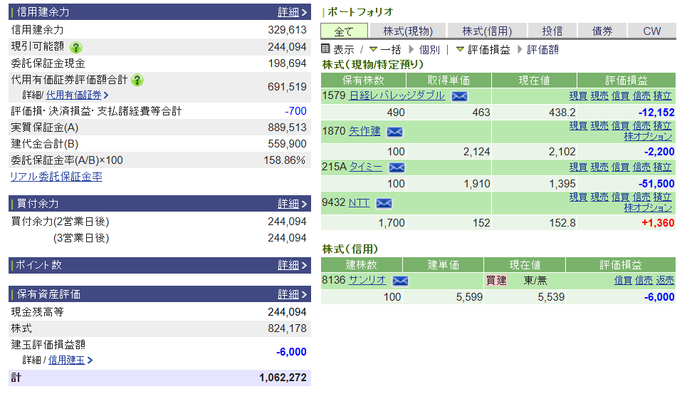Image resolution: width=682 pixels, height=394 pixels.
Task: Switch to 評価額 display mode
Action: [542, 50]
